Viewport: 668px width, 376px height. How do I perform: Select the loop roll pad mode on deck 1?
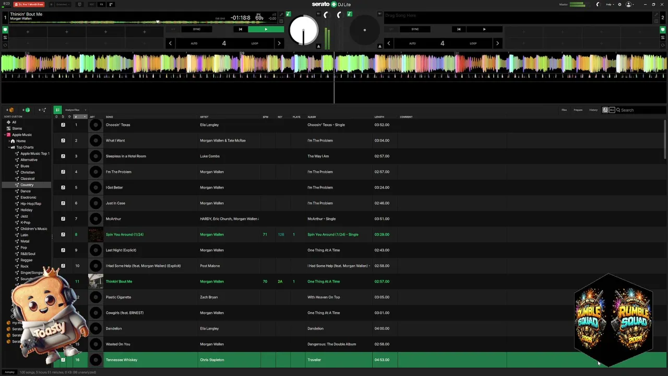[5, 44]
